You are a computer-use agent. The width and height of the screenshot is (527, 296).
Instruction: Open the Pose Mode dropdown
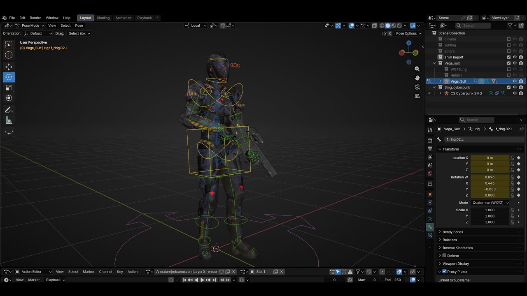pos(30,25)
